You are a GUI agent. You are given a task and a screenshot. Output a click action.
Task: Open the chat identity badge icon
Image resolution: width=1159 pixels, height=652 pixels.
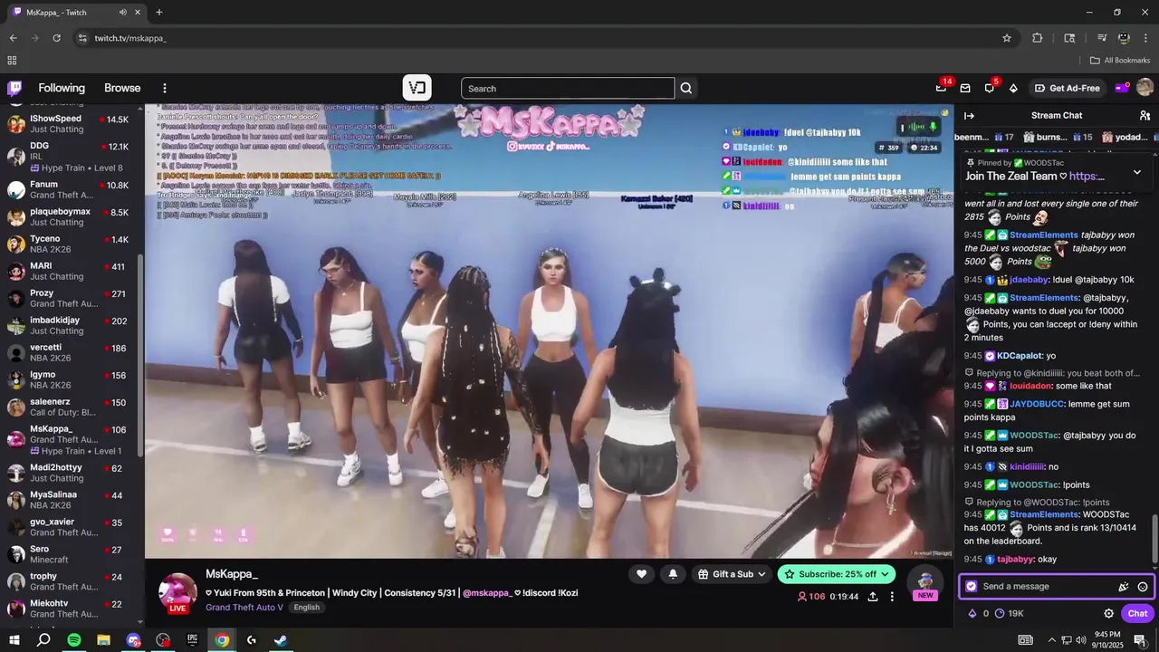[972, 586]
